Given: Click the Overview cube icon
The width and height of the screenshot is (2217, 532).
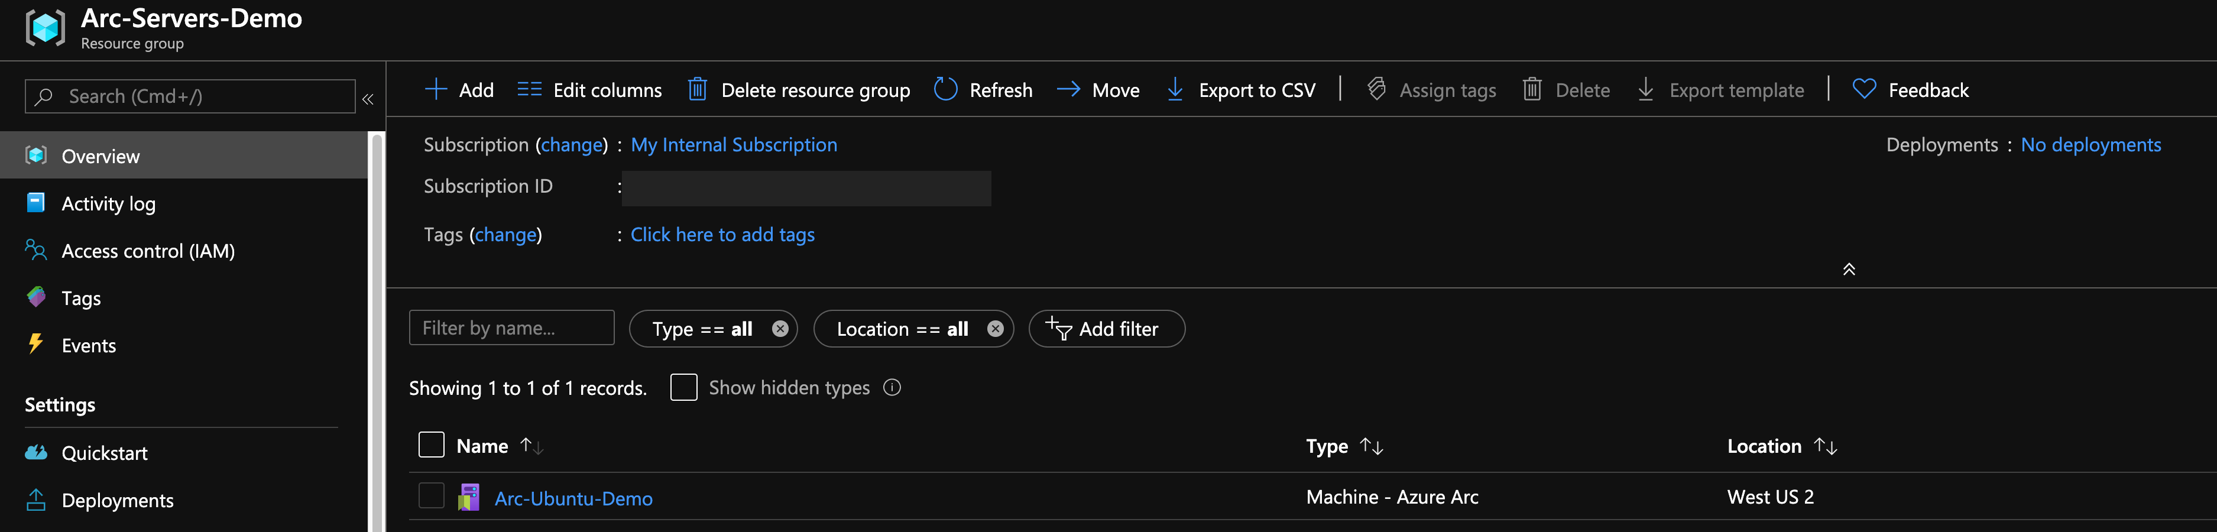Looking at the screenshot, I should [x=35, y=155].
